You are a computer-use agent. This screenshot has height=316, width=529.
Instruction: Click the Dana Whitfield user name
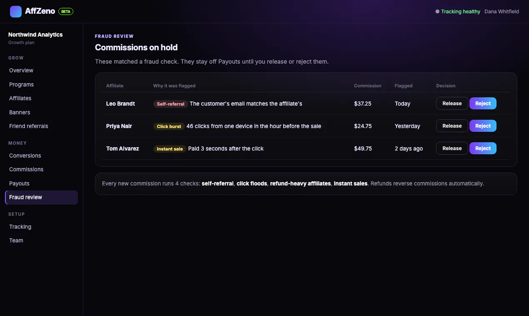click(502, 12)
